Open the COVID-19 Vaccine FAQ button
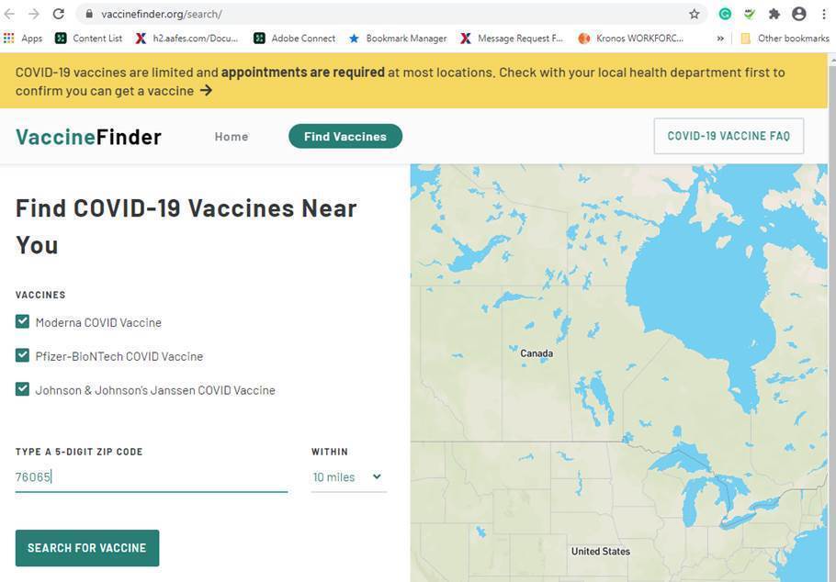Viewport: 836px width, 582px height. (x=729, y=136)
